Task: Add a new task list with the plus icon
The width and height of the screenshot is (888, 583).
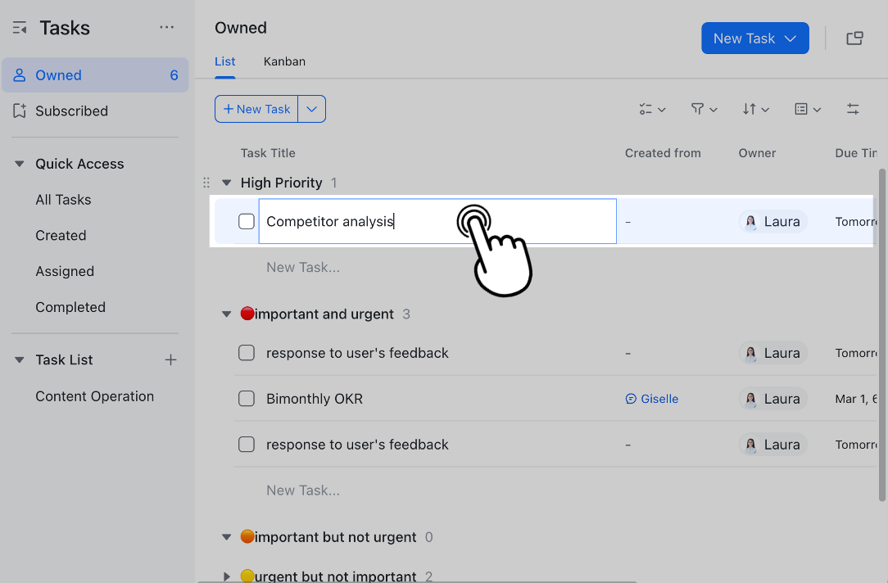Action: 170,359
